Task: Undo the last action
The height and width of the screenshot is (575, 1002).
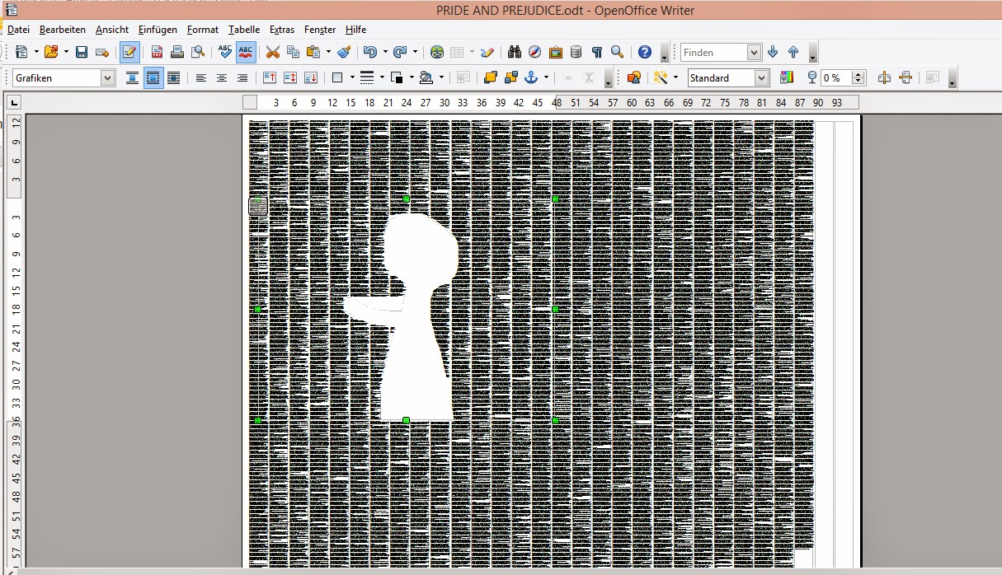Action: [x=370, y=52]
